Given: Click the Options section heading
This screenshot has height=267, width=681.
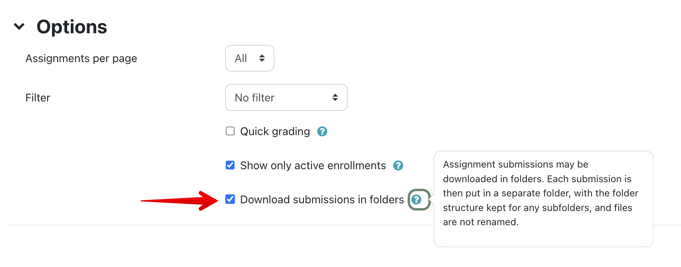Looking at the screenshot, I should click(72, 27).
